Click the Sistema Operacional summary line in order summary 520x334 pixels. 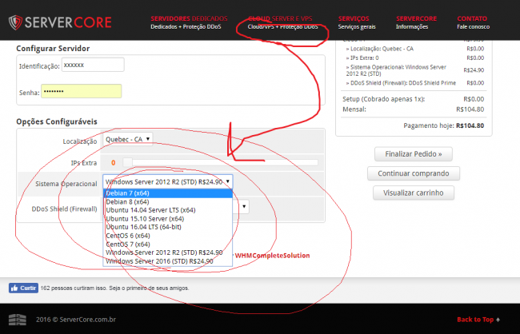[x=414, y=70]
